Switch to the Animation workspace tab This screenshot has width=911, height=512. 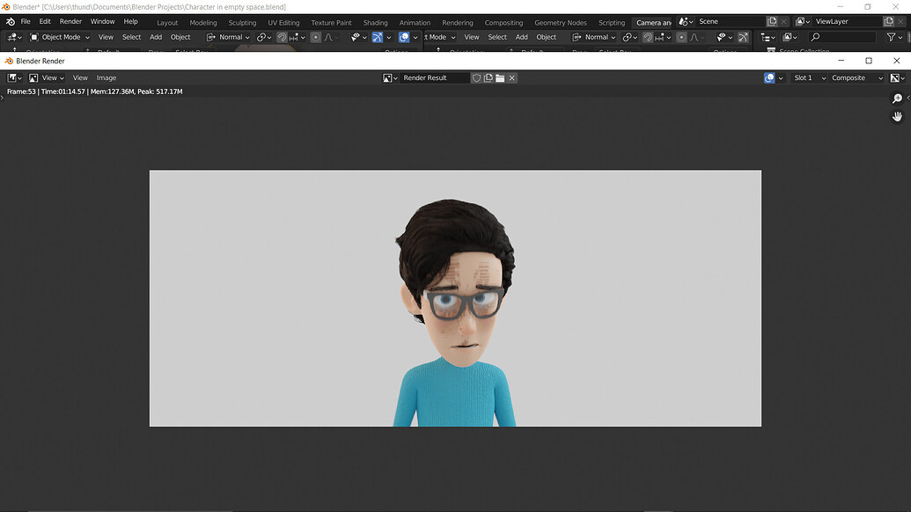pos(415,23)
